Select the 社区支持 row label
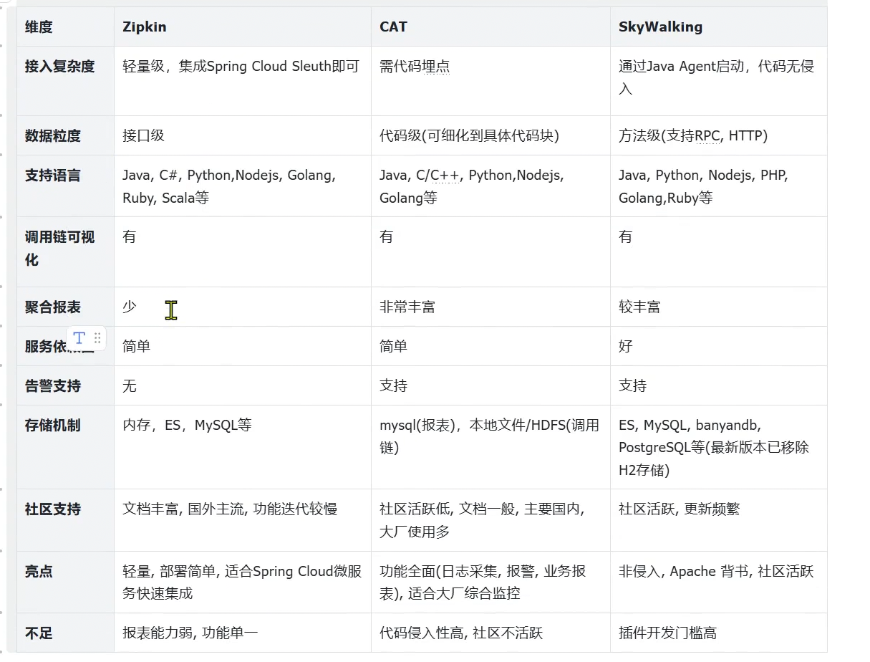 [x=53, y=509]
